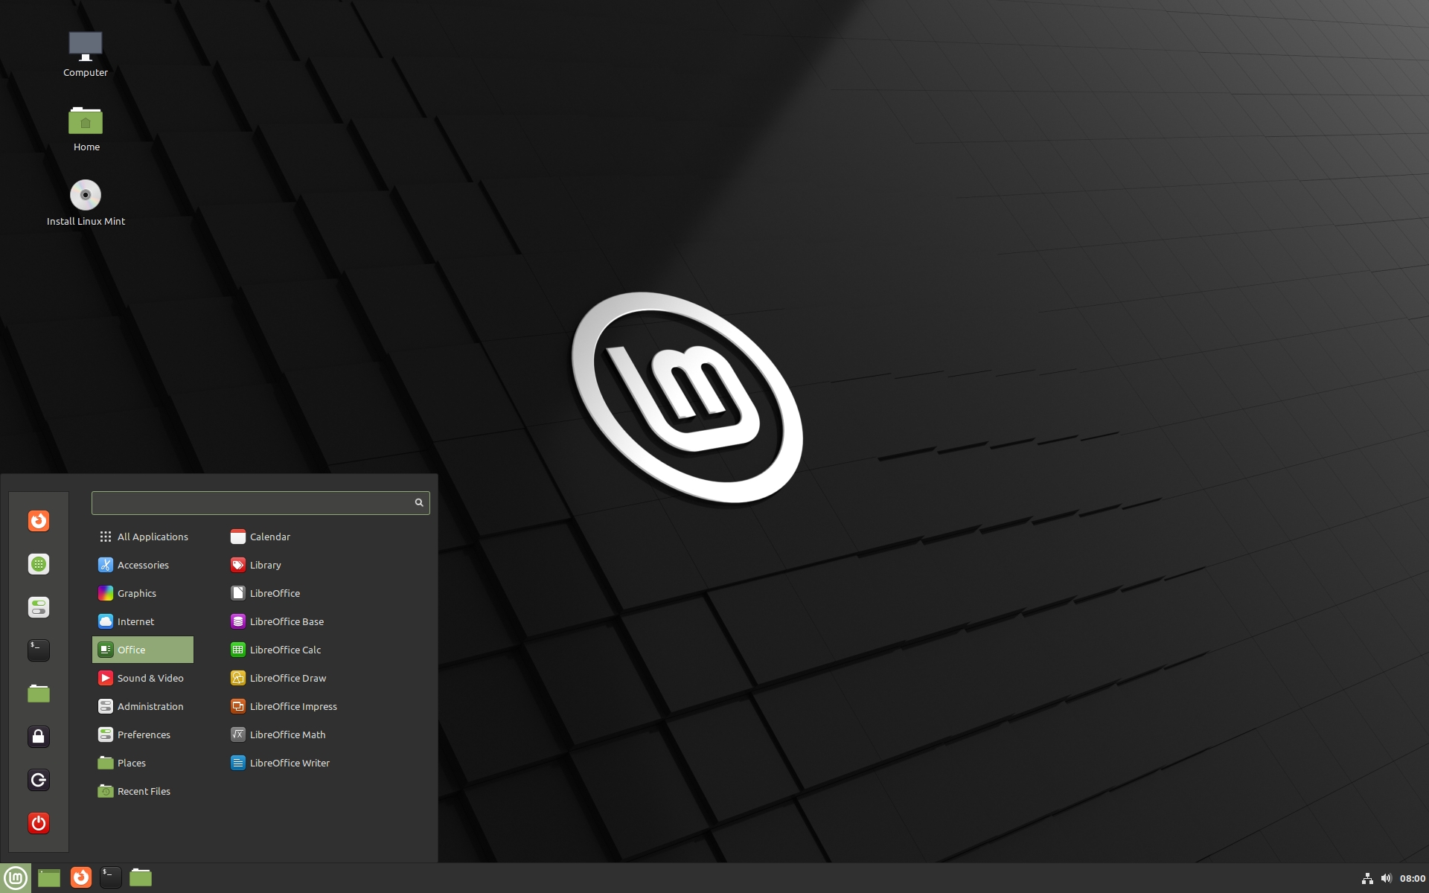Open the Calendar application
Viewport: 1429px width, 893px height.
pos(269,536)
